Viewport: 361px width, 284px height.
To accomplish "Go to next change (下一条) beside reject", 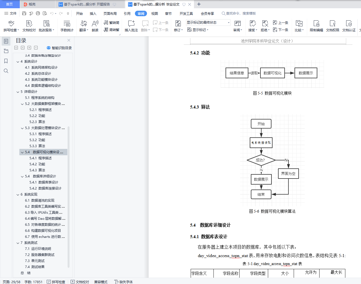I will coord(281,30).
